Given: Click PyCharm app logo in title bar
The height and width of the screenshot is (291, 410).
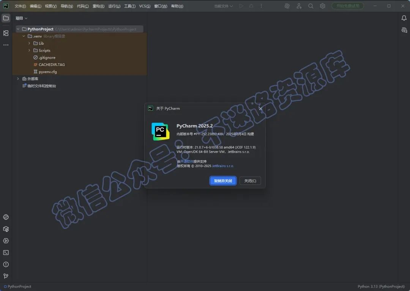Looking at the screenshot, I should pyautogui.click(x=6, y=6).
